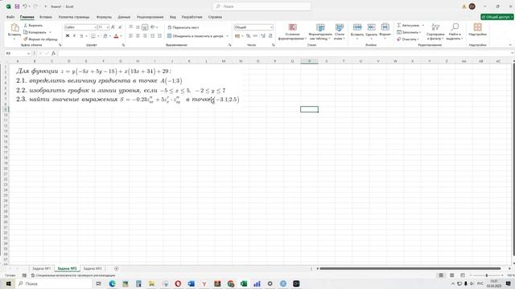Toggle underline formatting (Ч)

point(81,35)
